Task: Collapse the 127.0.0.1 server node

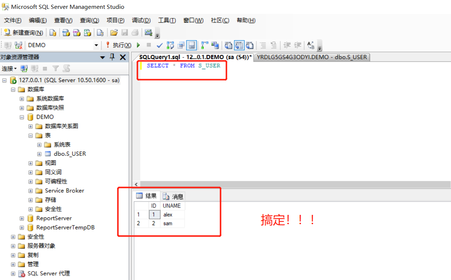Action: pyautogui.click(x=4, y=80)
